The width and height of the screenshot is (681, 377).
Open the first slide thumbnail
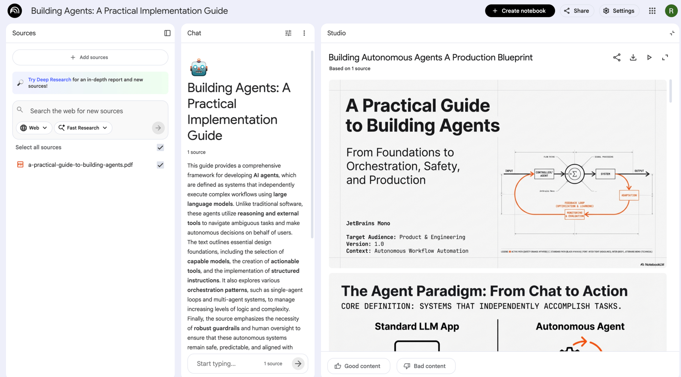[x=497, y=174]
